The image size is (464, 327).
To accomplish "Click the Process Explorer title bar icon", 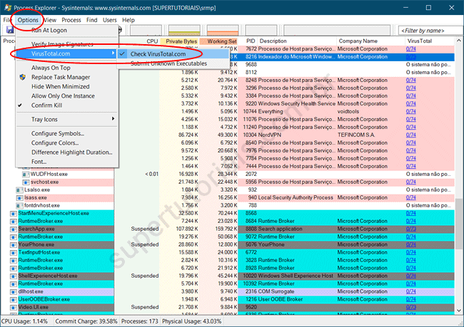I will 7,7.
